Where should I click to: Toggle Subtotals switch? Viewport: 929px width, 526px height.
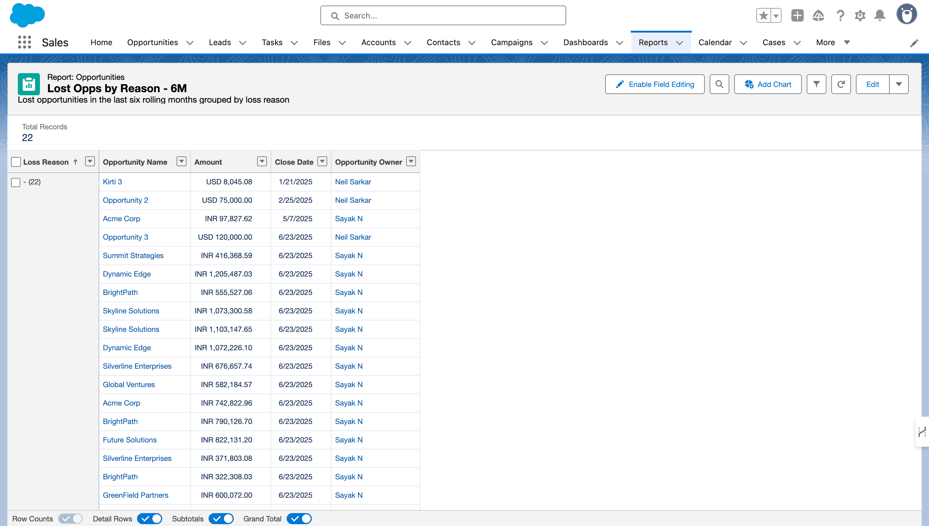[221, 518]
